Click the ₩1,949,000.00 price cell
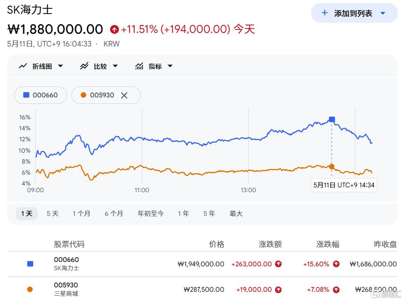 pos(201,264)
